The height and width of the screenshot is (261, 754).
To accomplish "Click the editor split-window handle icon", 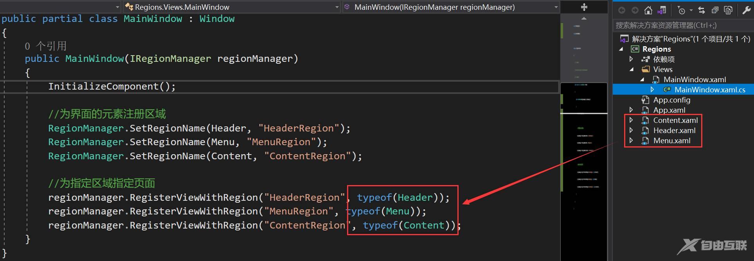I will click(x=584, y=7).
